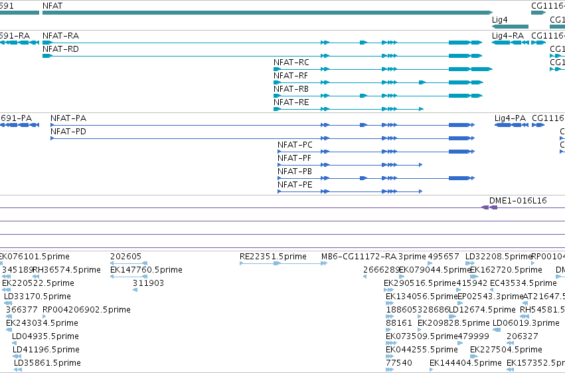This screenshot has width=565, height=373.
Task: Select the NFAT-RB transcript
Action: [x=291, y=89]
